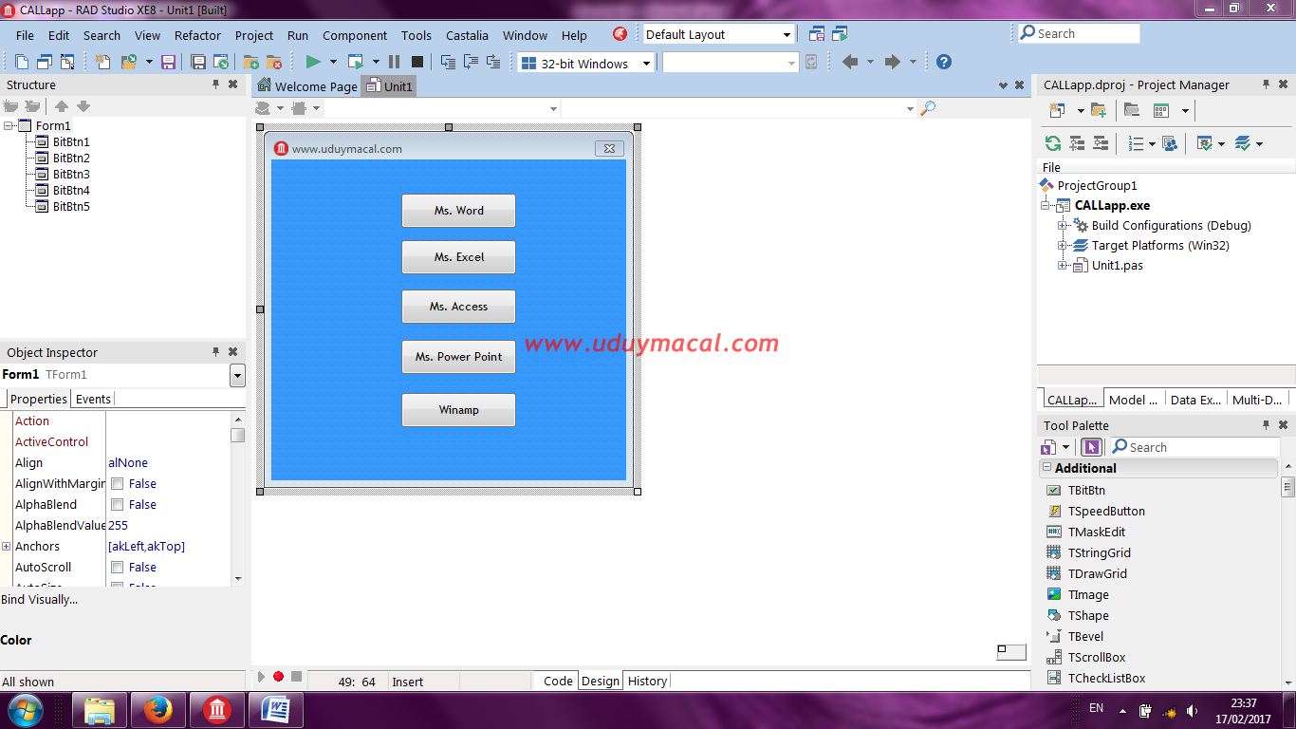This screenshot has height=729, width=1296.
Task: Select TStringGrid in the Tool Palette
Action: [x=1099, y=552]
